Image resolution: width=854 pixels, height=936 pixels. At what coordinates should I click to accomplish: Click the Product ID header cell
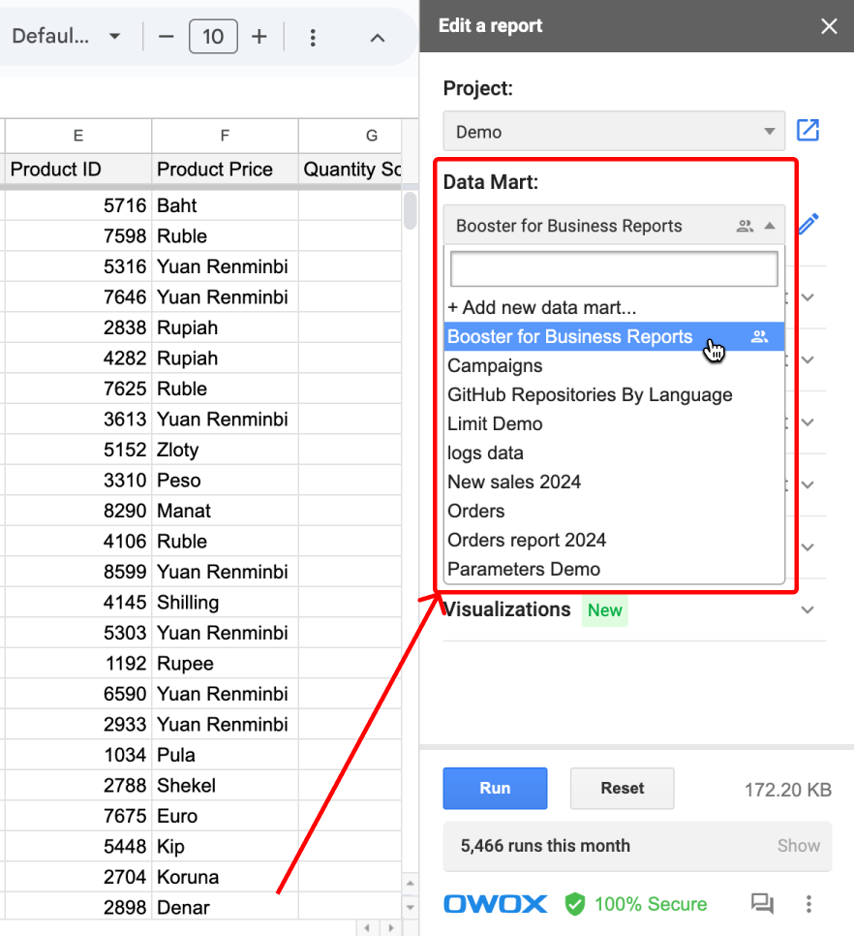tap(78, 170)
